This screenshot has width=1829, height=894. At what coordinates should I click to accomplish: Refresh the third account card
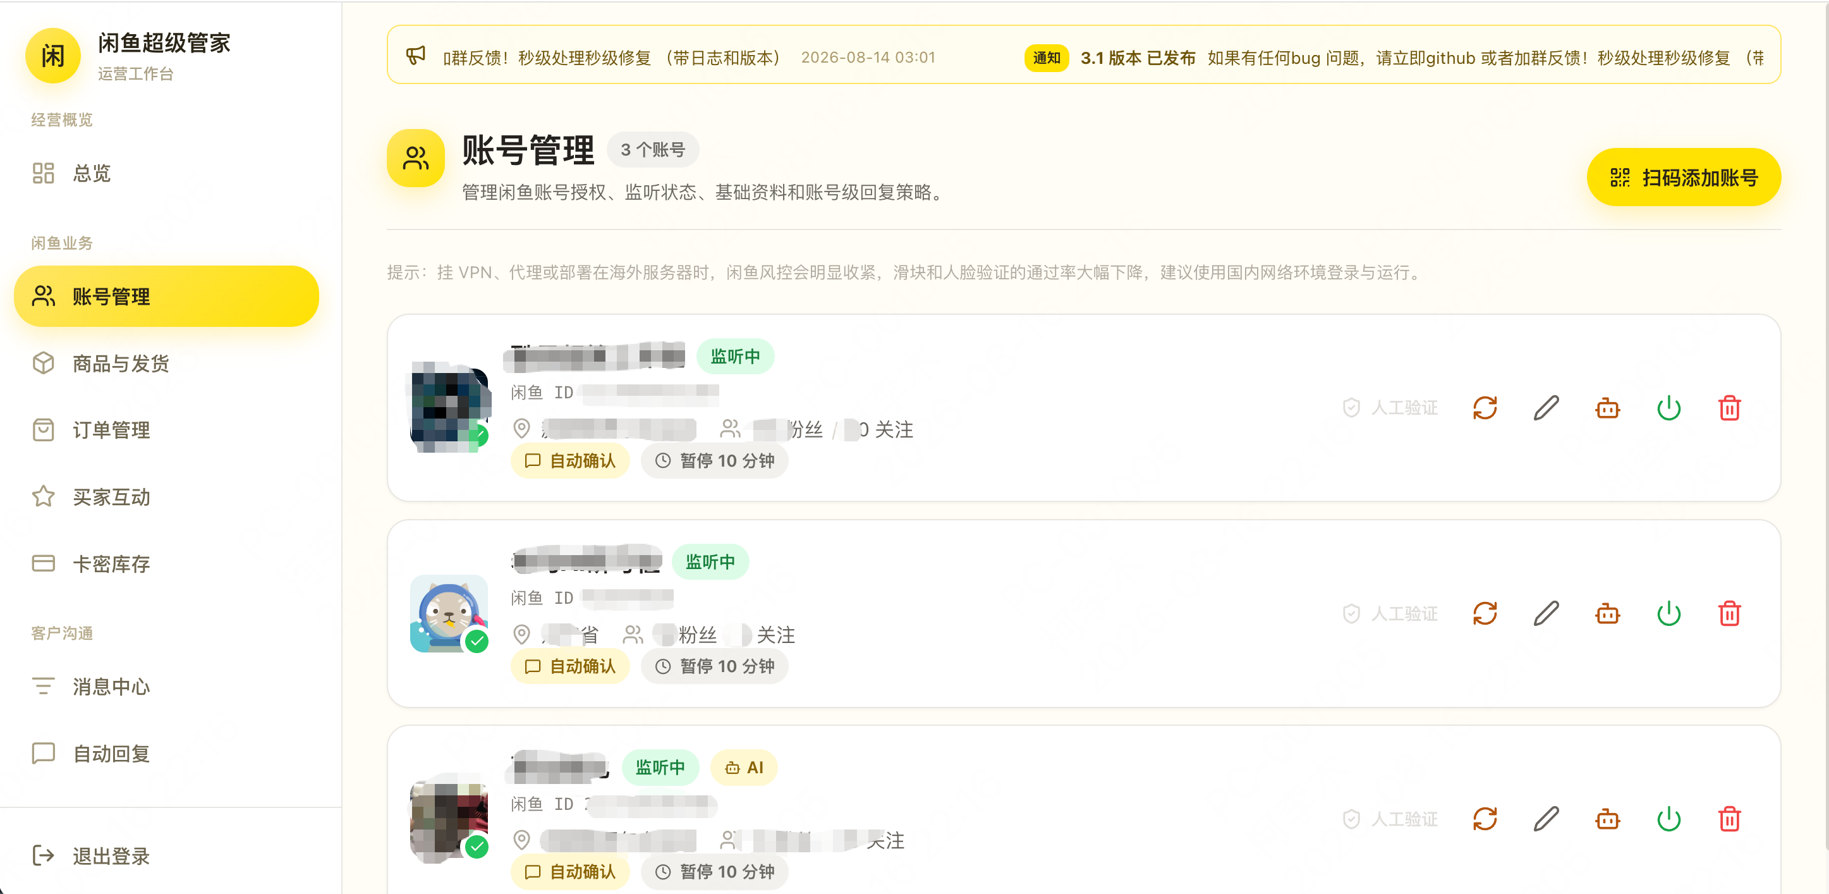pos(1485,819)
